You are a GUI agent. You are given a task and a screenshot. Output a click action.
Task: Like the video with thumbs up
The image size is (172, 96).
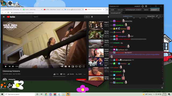pos(56,74)
